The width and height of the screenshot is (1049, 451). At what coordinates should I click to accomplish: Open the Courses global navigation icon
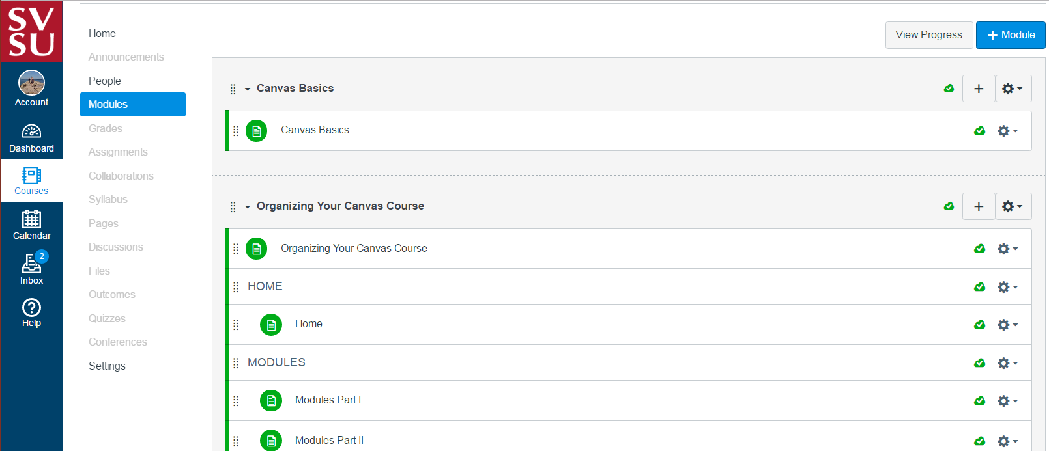pyautogui.click(x=31, y=181)
